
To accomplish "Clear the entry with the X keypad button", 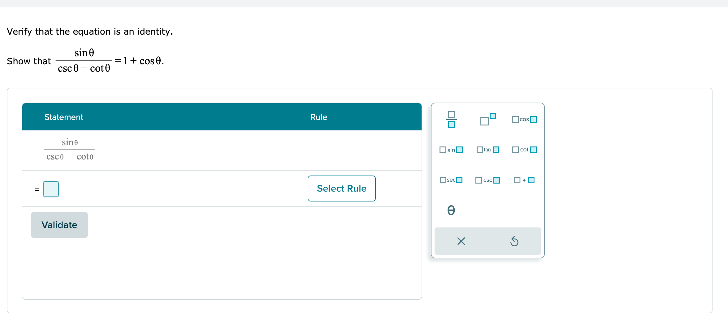I will pos(461,241).
